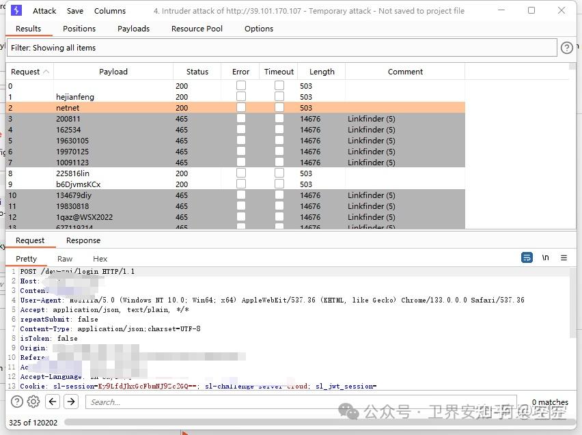Toggle the Error checkbox for hejianfeng row

pos(241,96)
